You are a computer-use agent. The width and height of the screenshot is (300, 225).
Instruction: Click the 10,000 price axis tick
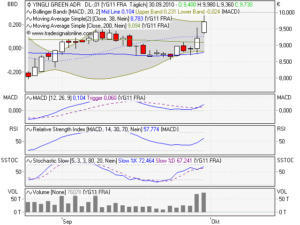tap(286, 13)
